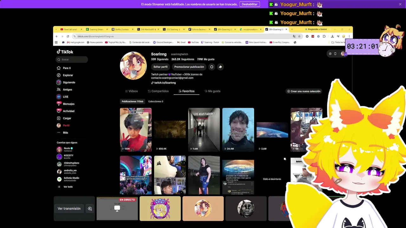Select the Favoritos tab
Screen dimensions: 406x228
coord(187,91)
